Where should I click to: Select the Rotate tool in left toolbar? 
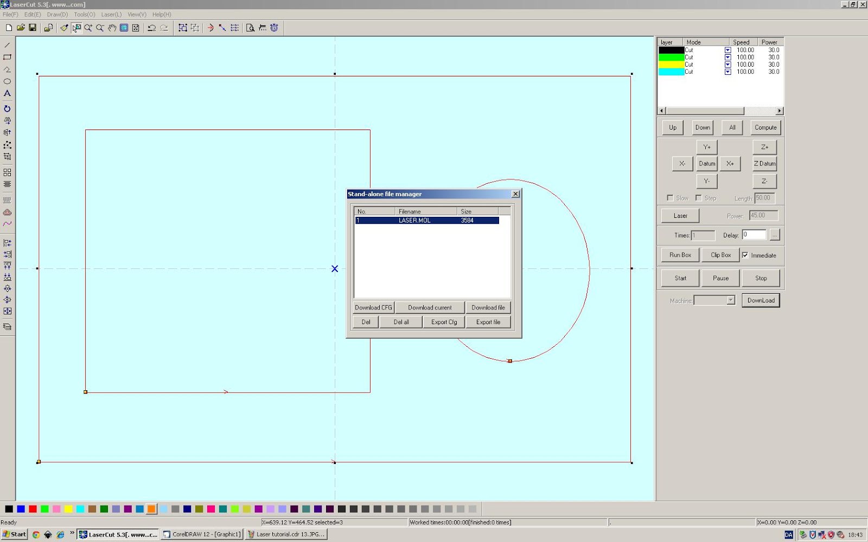[7, 108]
